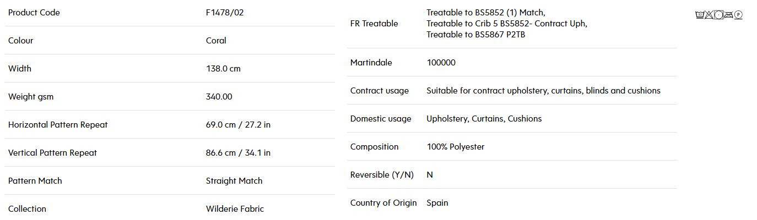Click the Wilderie Fabric collection value
The image size is (757, 220).
pos(235,209)
